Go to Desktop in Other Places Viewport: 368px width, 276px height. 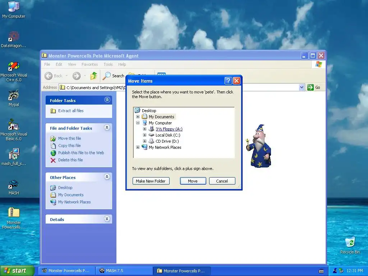(x=65, y=188)
